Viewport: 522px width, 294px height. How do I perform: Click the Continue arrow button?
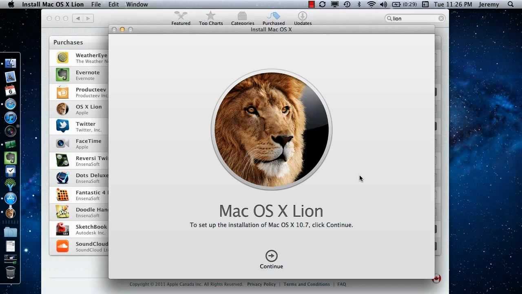coord(271,256)
